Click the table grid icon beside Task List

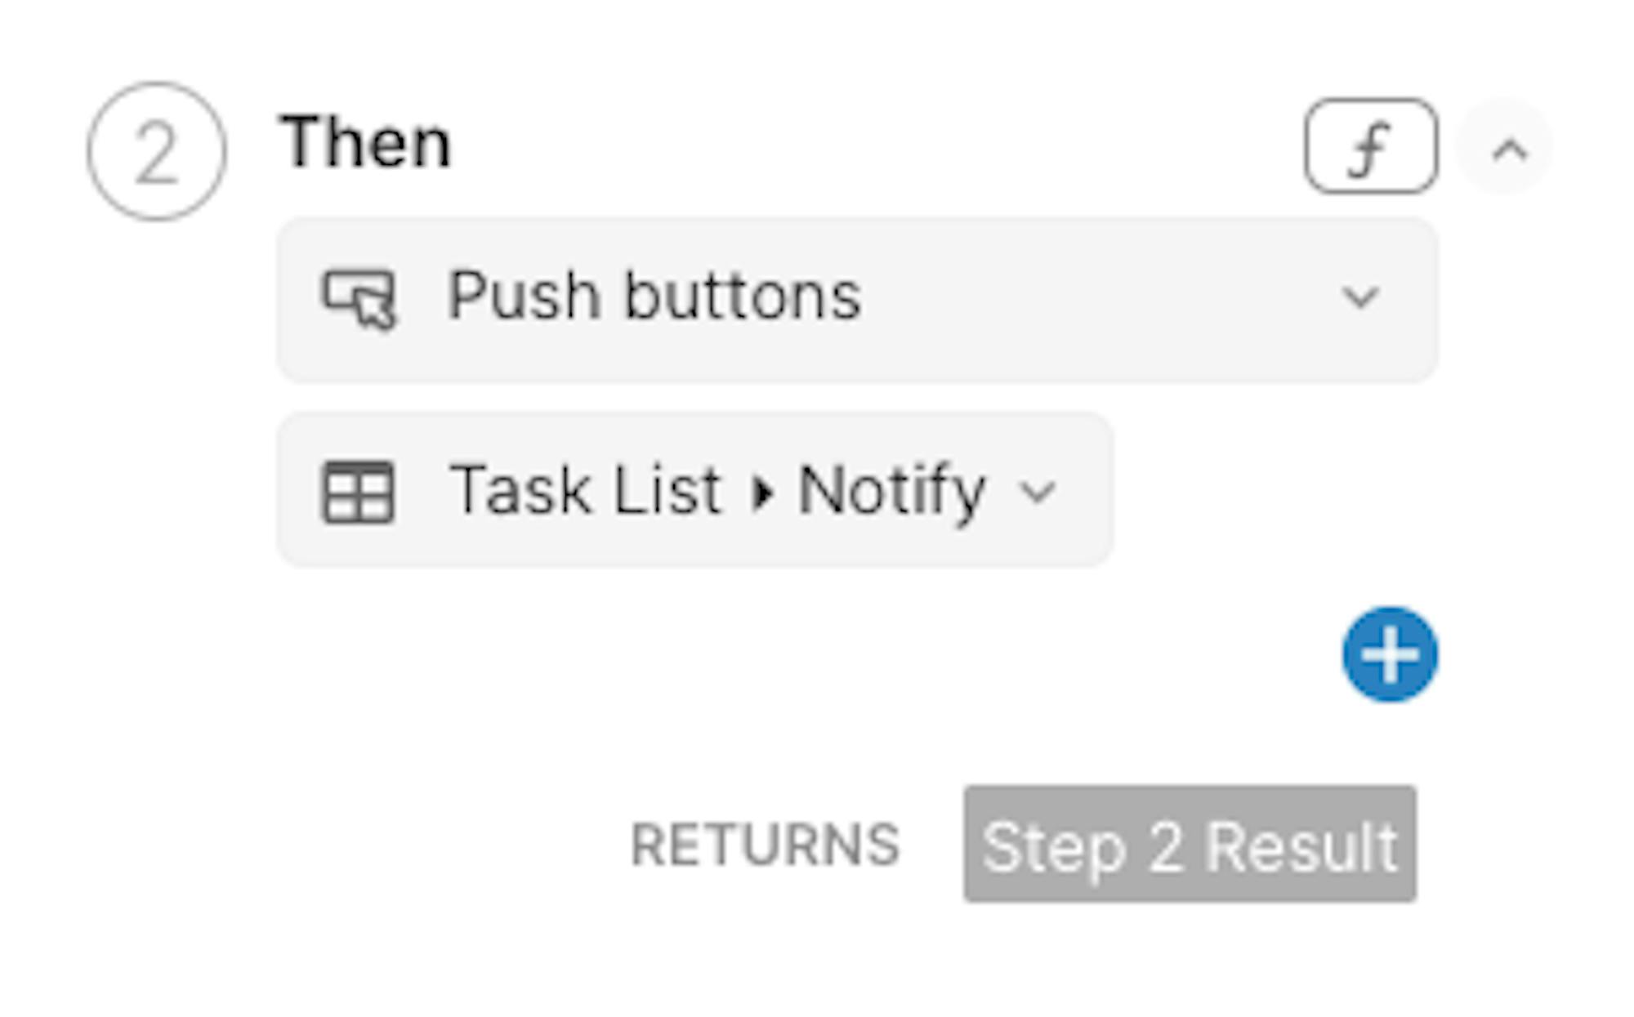pyautogui.click(x=358, y=492)
